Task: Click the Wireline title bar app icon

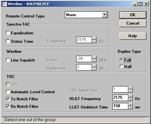Action: click(4, 4)
